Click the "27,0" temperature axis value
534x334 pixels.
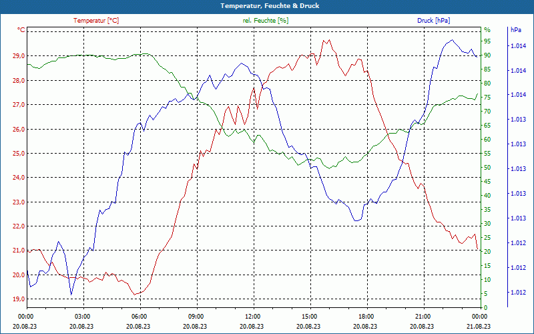point(19,105)
